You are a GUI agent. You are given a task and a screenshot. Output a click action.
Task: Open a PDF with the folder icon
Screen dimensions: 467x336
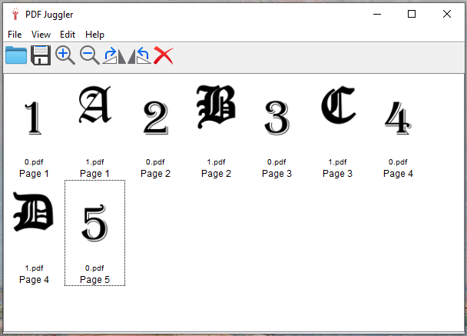[x=16, y=55]
